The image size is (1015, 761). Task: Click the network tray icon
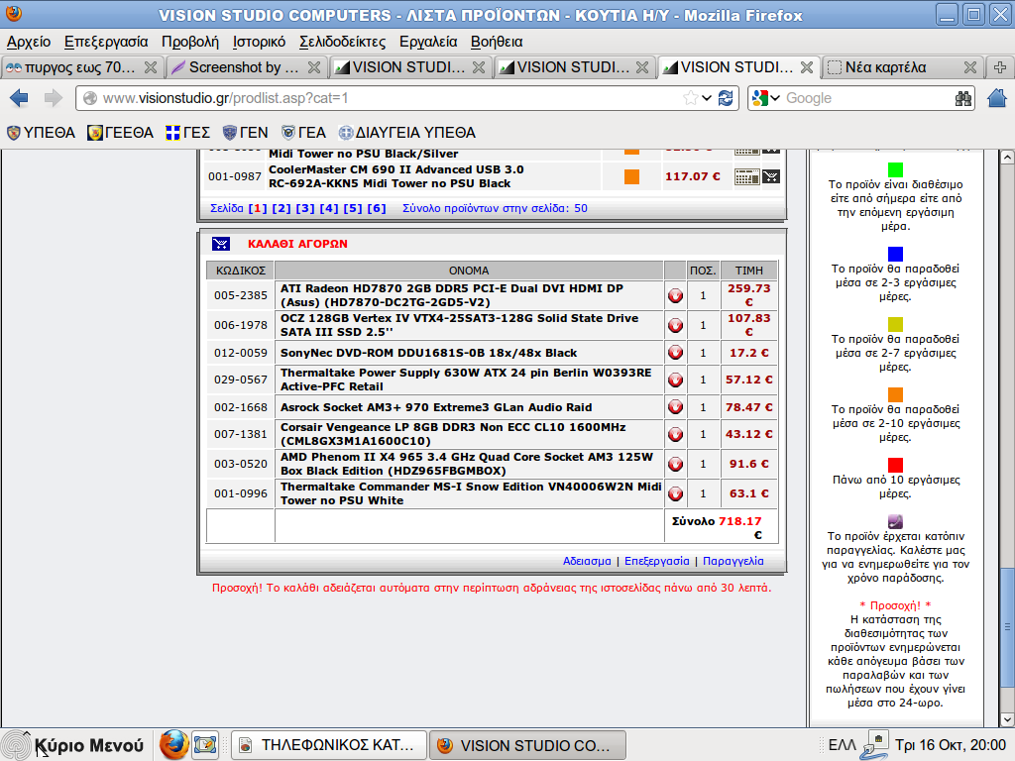pyautogui.click(x=874, y=745)
